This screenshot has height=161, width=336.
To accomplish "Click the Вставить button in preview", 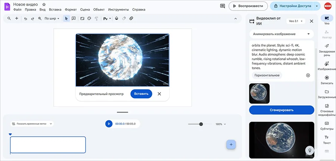I will click(141, 94).
